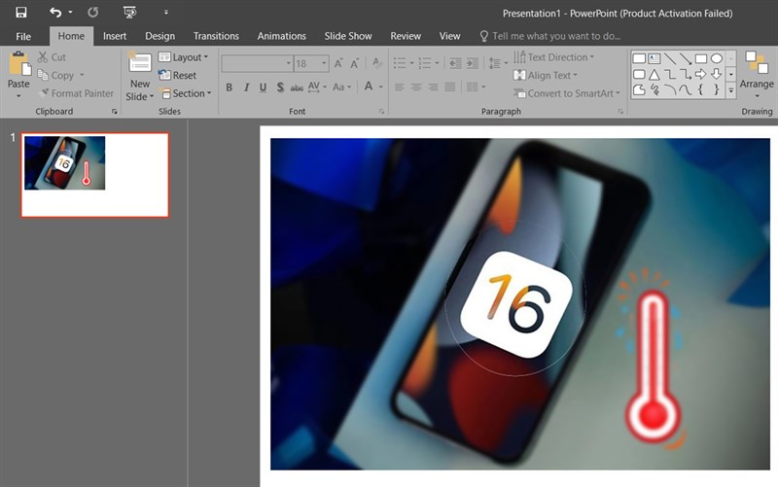Open Font dialog launcher
The height and width of the screenshot is (487, 778).
point(381,112)
